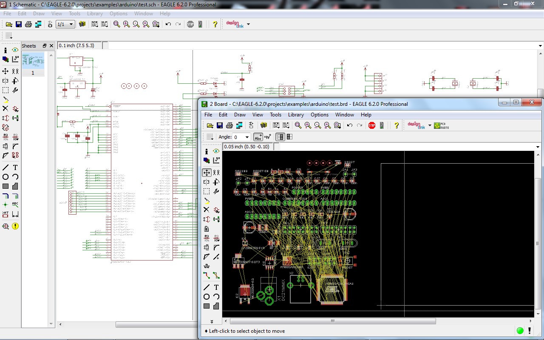
Task: Expand the Angle combo box
Action: click(x=247, y=137)
